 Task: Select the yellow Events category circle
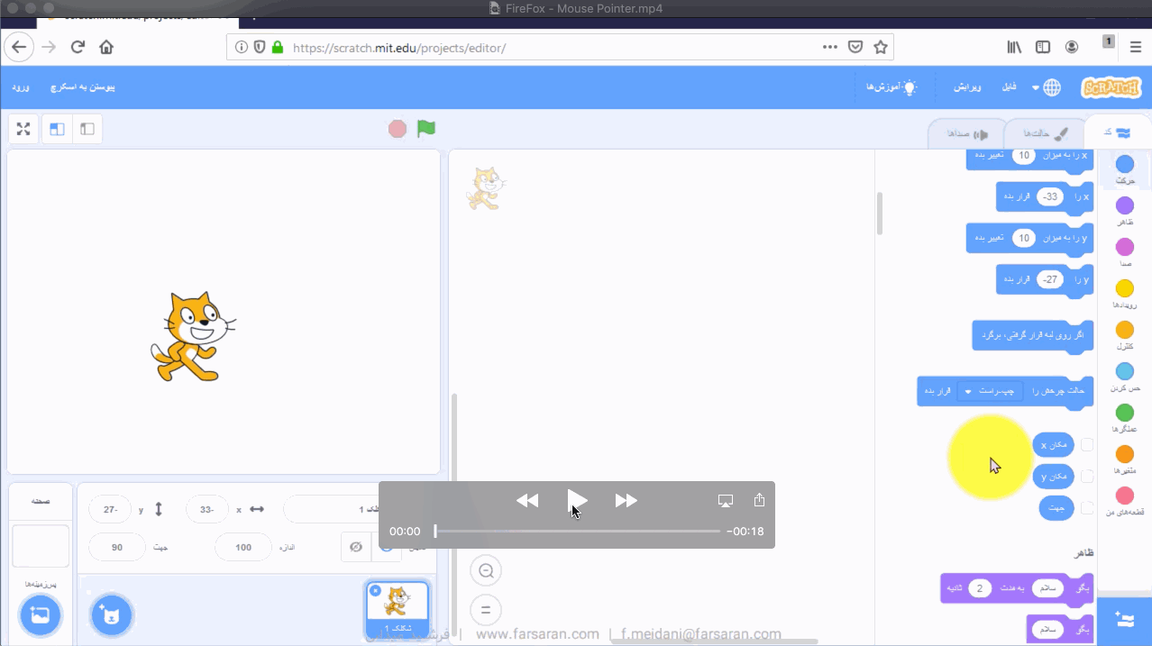click(x=1125, y=288)
